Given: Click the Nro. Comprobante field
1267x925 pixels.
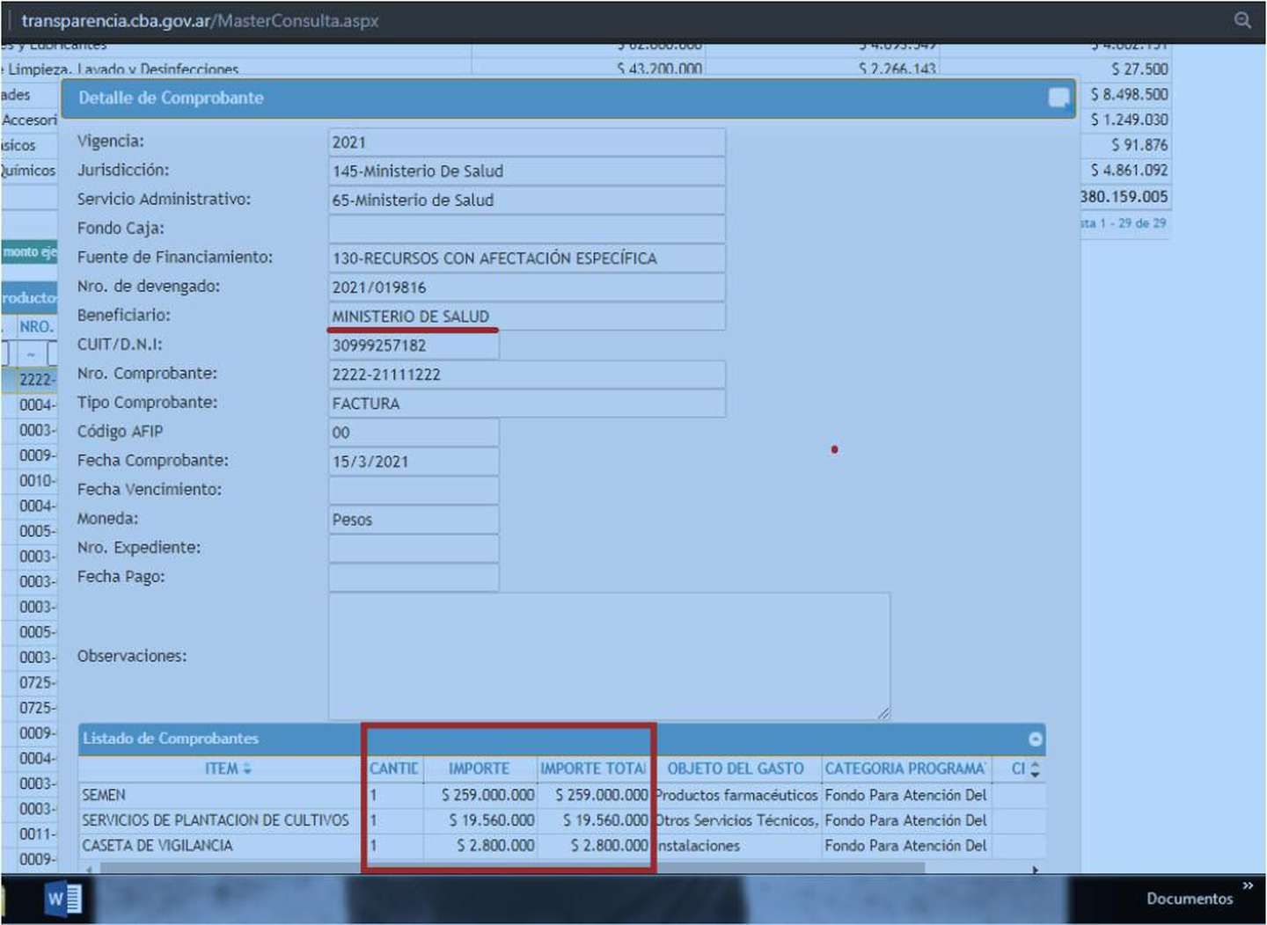Looking at the screenshot, I should tap(526, 375).
